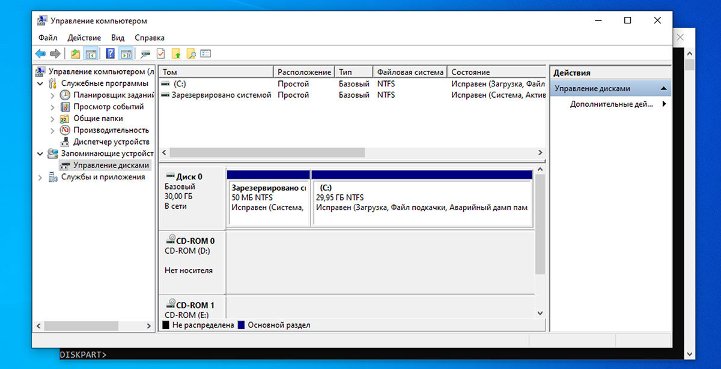Image resolution: width=721 pixels, height=369 pixels.
Task: Select Службы и приложения in tree
Action: coord(103,177)
